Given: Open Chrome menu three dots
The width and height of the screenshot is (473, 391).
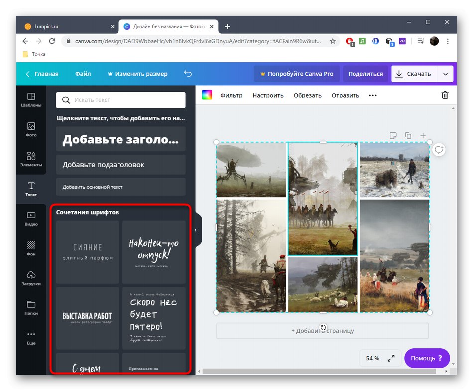Looking at the screenshot, I should [448, 41].
